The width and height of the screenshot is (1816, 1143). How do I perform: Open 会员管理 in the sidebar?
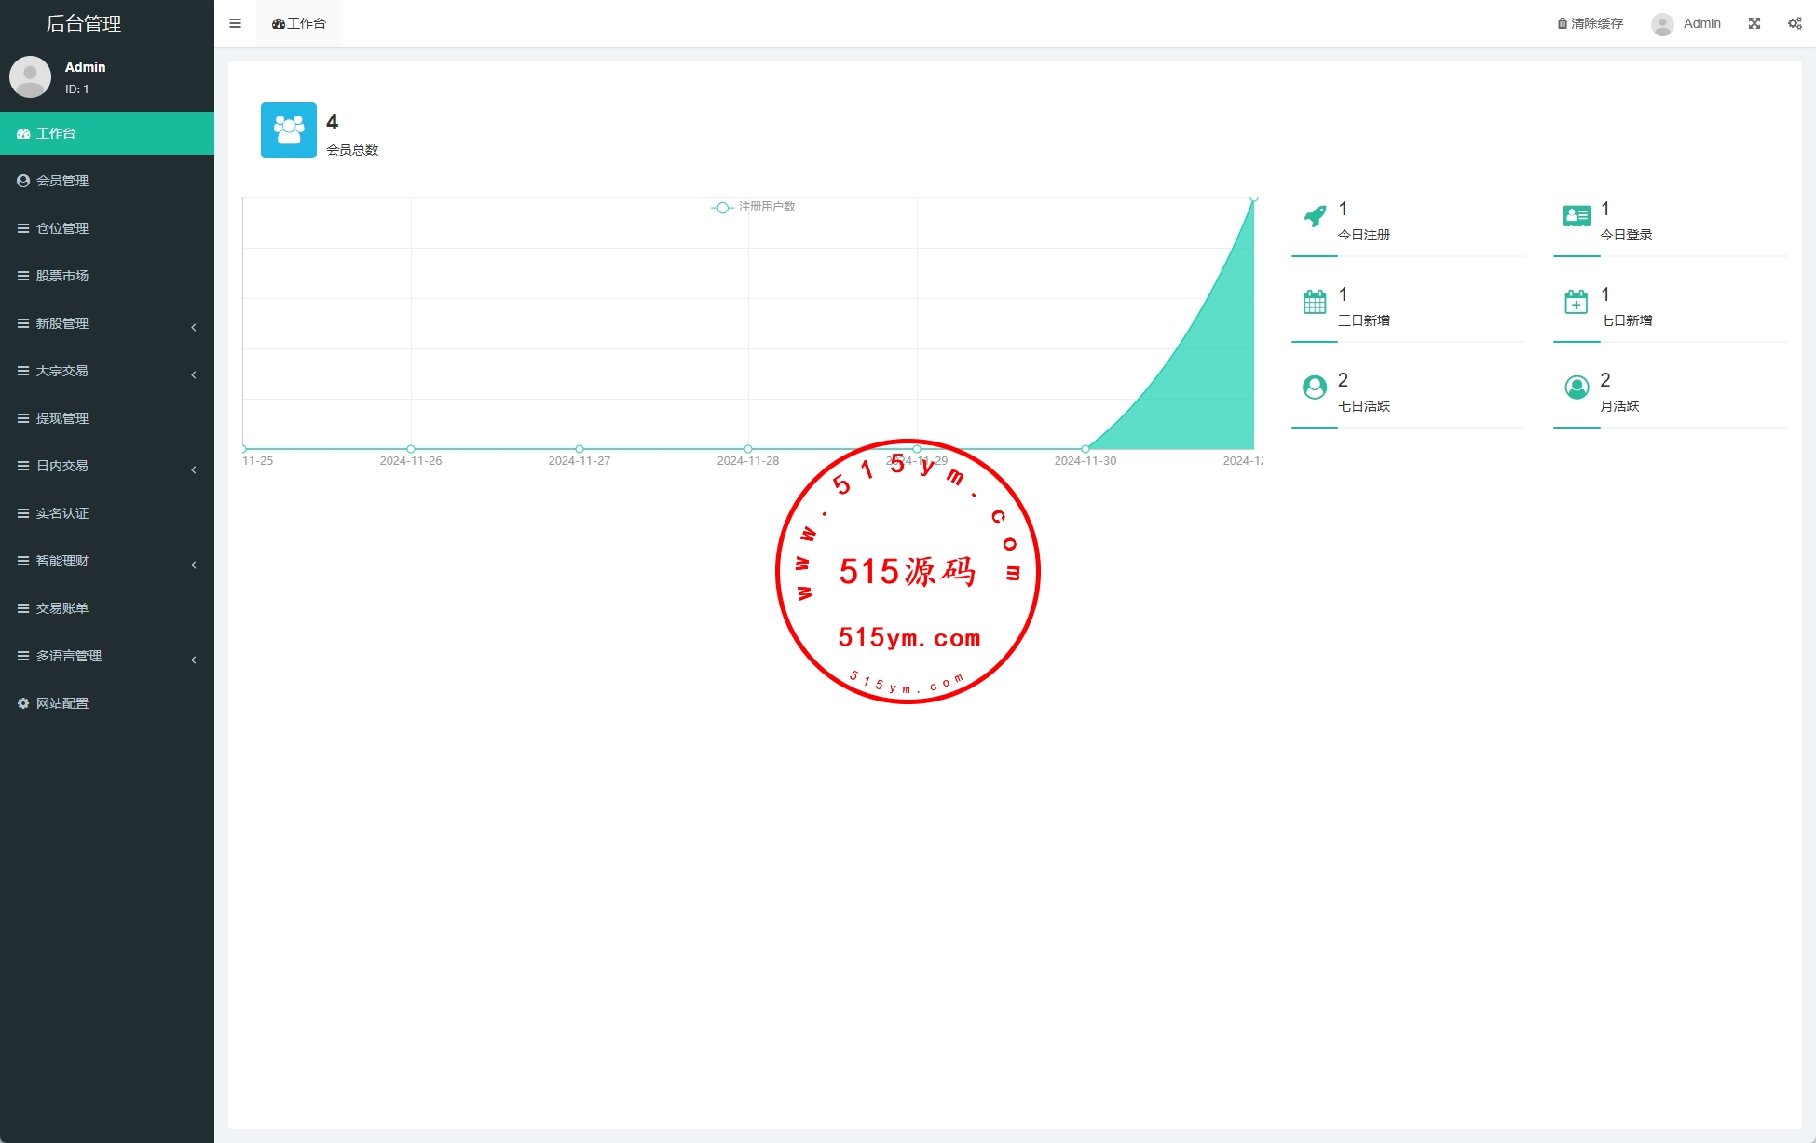click(x=62, y=181)
